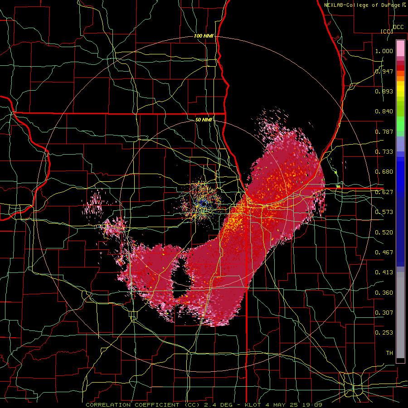Click the NEXLAB-College of DuPage credit text
Image resolution: width=408 pixels, height=408 pixels.
pyautogui.click(x=362, y=5)
